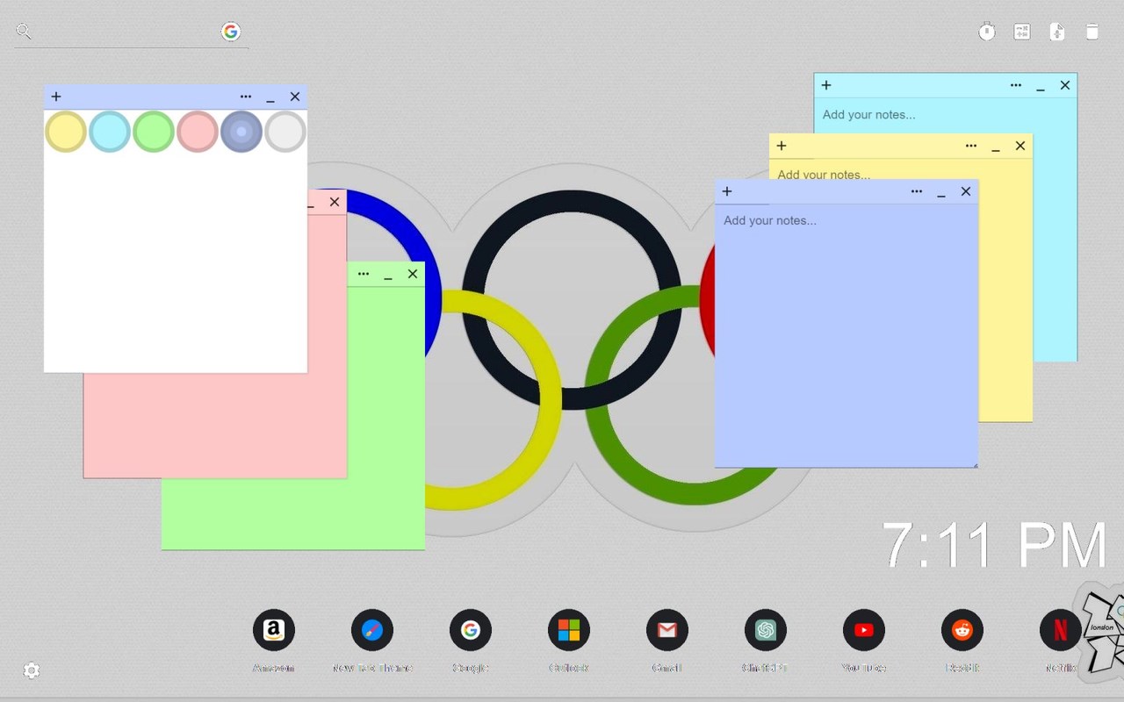Add new note from yellow note's plus

782,146
